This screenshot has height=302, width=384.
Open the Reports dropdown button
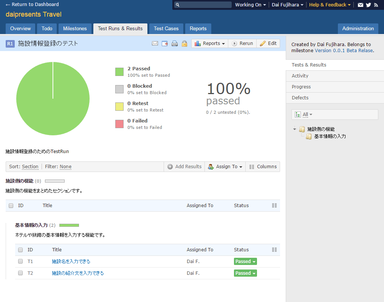(210, 43)
